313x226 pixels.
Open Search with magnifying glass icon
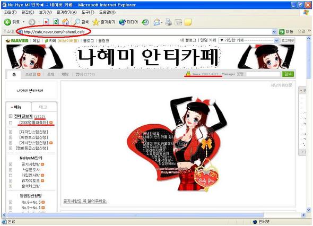tap(76, 22)
